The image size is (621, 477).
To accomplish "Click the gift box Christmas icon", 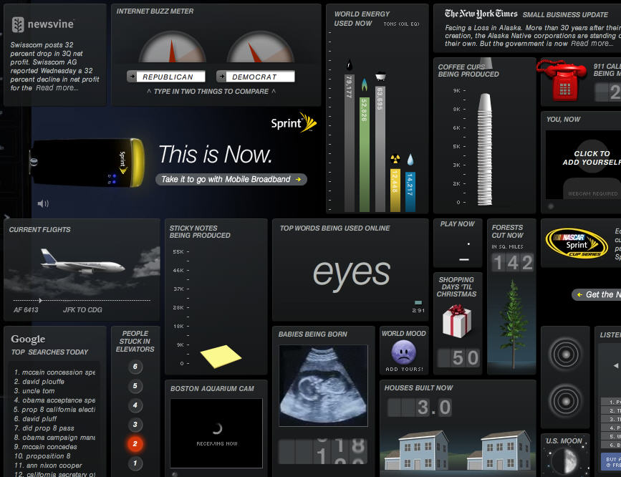I will click(x=456, y=320).
